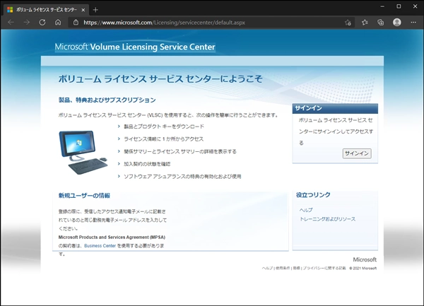Click the 役立つリンク heading

pos(313,194)
